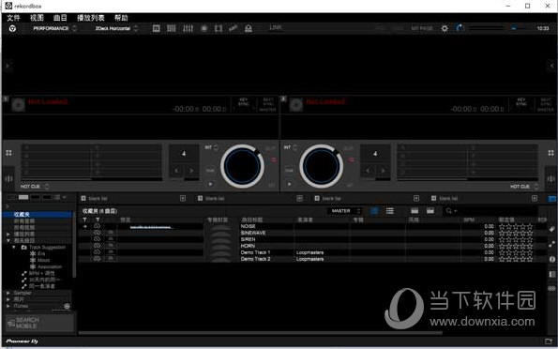Toggle deck 2 INT mode selector

[x=291, y=147]
